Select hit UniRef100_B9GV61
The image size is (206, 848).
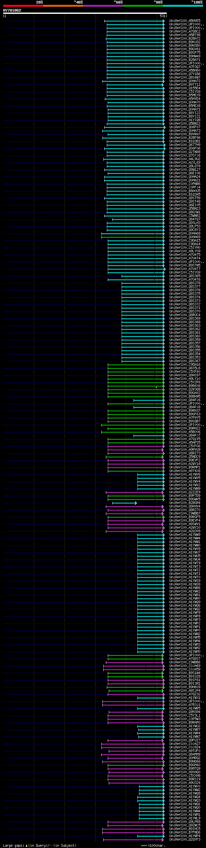(x=185, y=49)
